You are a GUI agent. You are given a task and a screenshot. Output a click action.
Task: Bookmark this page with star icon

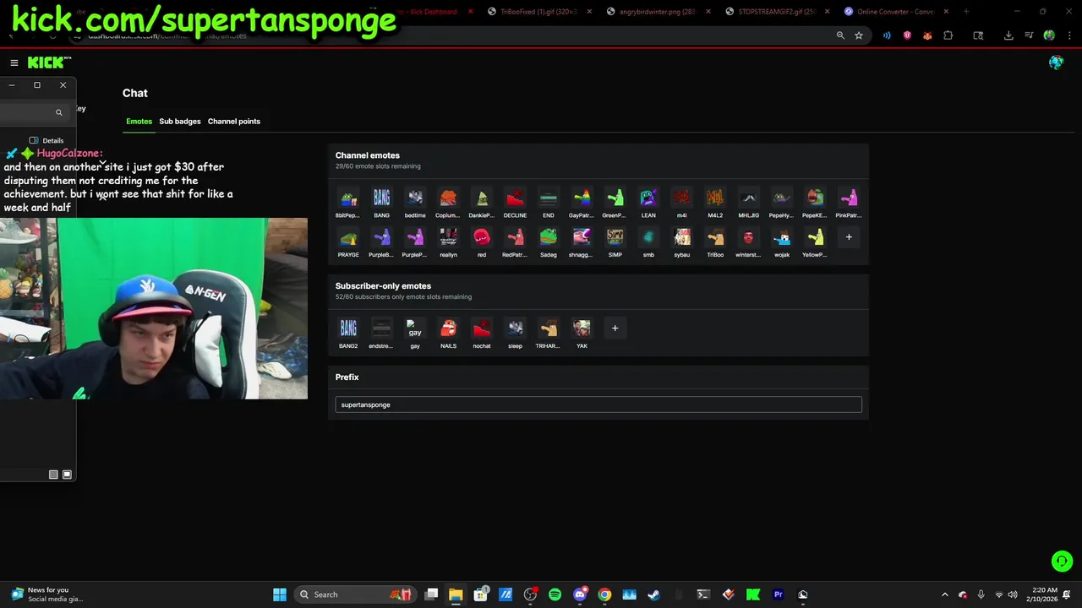click(859, 35)
